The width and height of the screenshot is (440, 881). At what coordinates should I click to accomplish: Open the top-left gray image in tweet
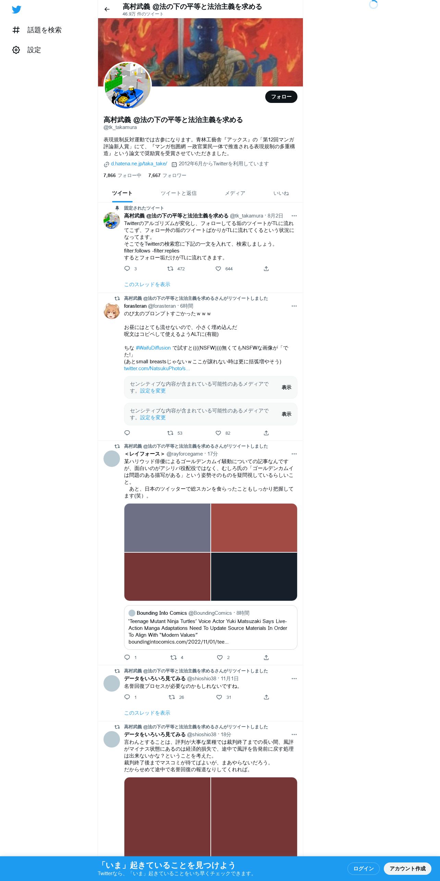coord(167,528)
